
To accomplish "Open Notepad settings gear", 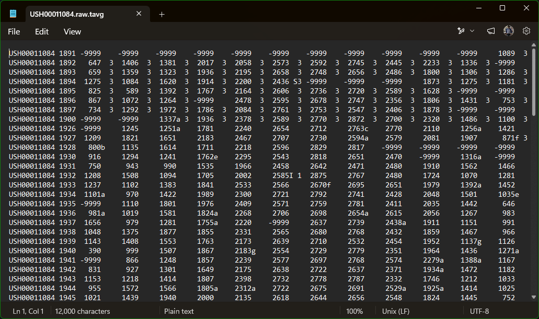I will click(x=526, y=31).
